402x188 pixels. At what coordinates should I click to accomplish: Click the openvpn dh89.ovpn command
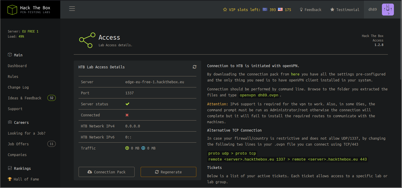coord(259,95)
